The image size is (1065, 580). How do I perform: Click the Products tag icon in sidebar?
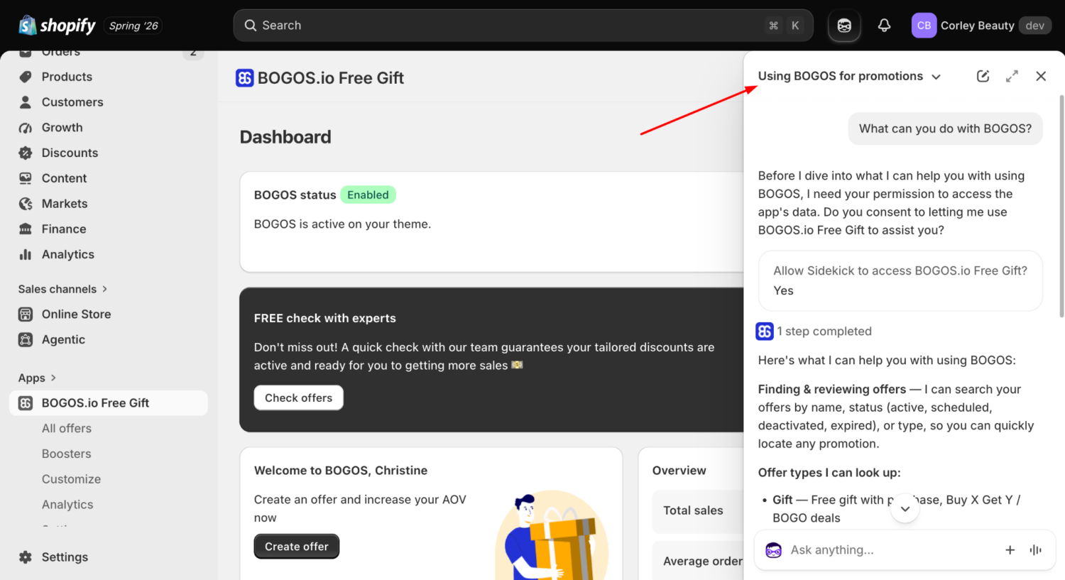(x=26, y=77)
